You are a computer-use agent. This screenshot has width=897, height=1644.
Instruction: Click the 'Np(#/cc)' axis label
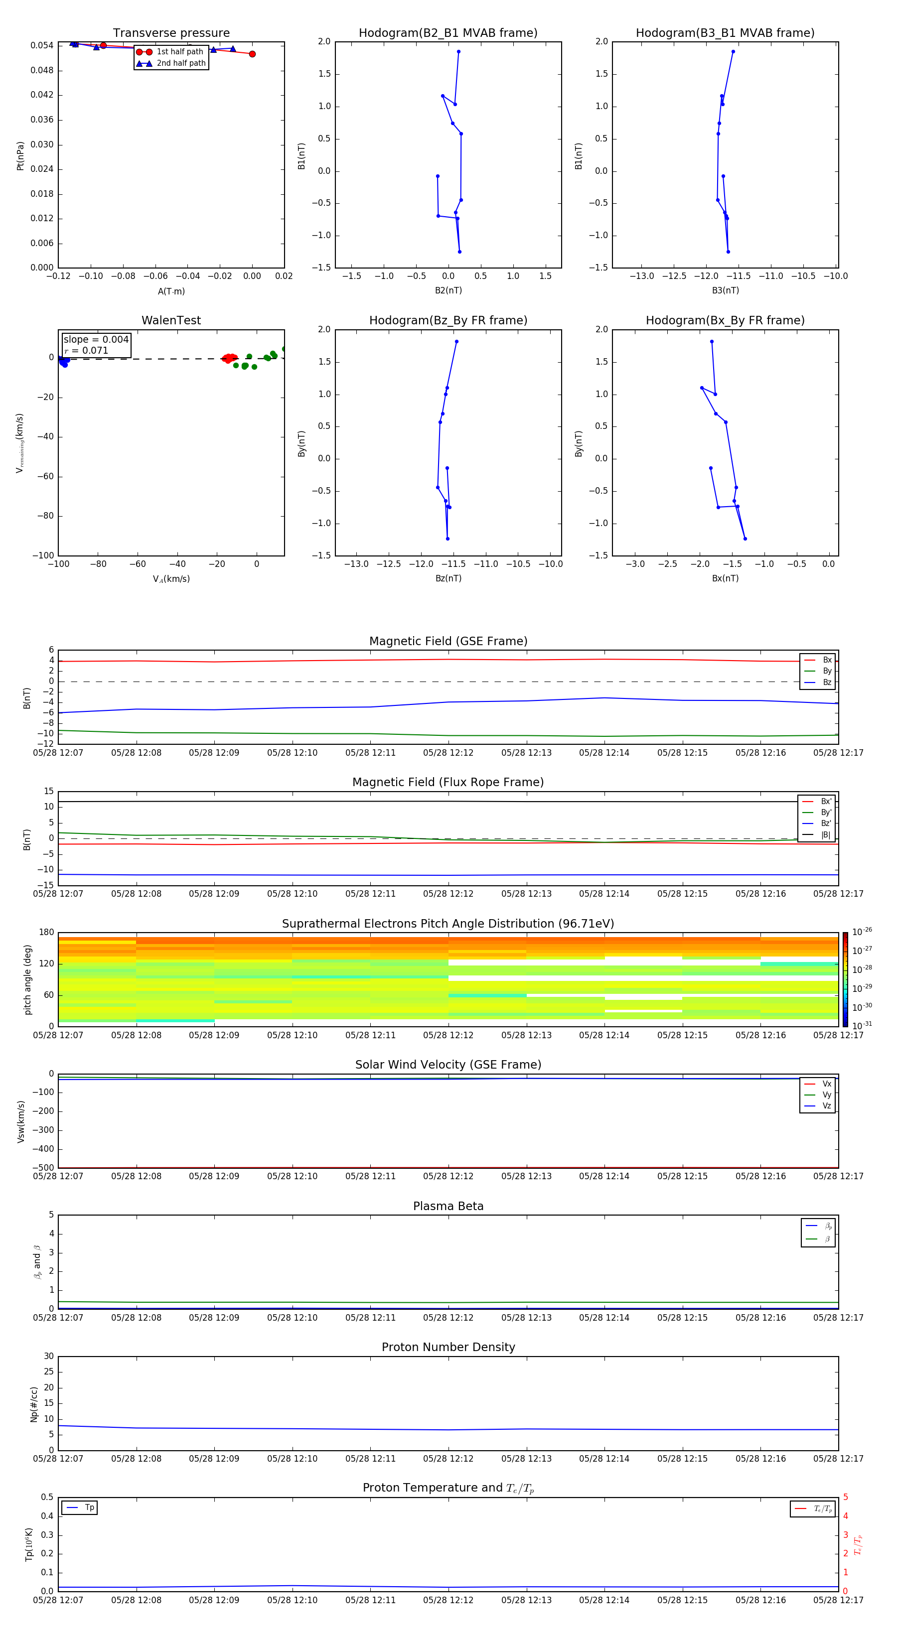34,1404
